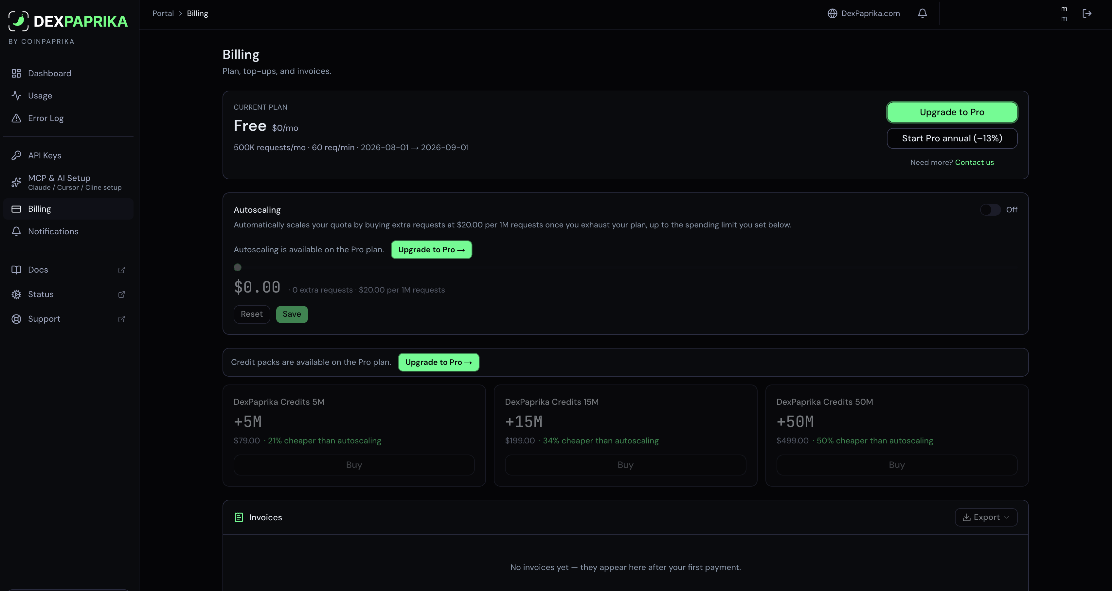Click the Error Log warning triangle icon
Screen dimensions: 1112x591
click(x=16, y=118)
